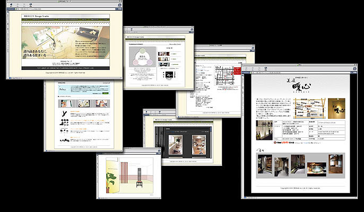The height and width of the screenshot is (212, 364).
Task: Click the room illustration hero image on homepage
Action: (x=65, y=42)
